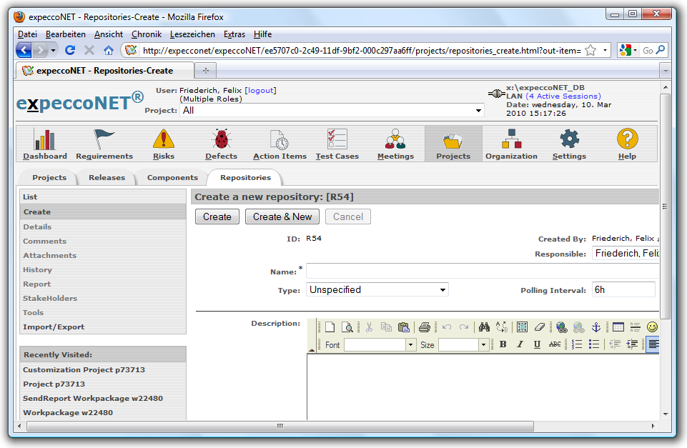This screenshot has height=448, width=687.
Task: Click the Undo arrow icon
Action: pyautogui.click(x=447, y=327)
